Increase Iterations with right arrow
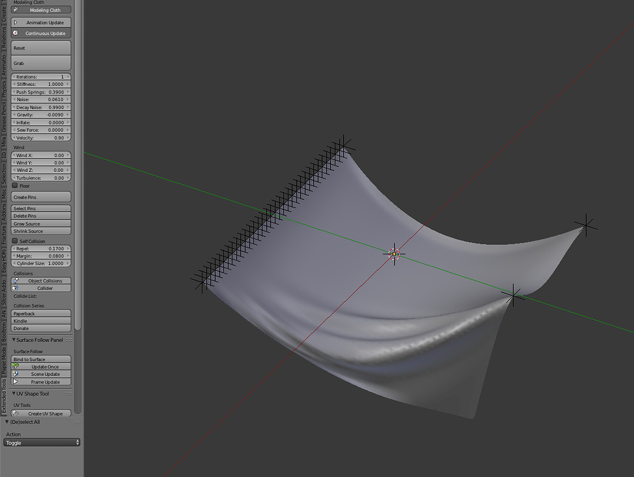 tap(68, 77)
